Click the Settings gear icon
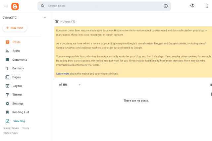Image resolution: width=212 pixels, height=141 pixels. pyautogui.click(x=7, y=104)
